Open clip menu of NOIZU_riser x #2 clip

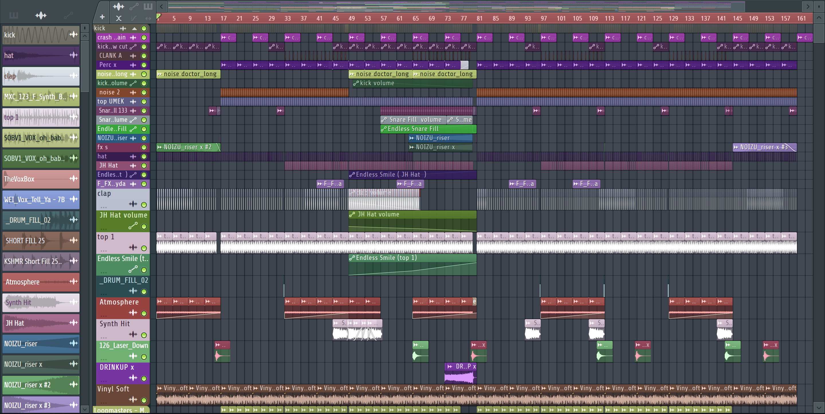point(160,147)
